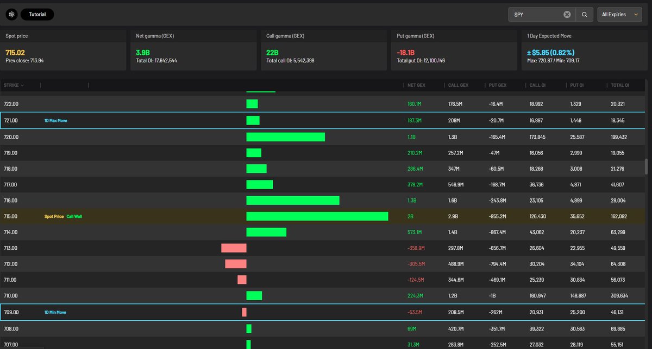Screen dimensions: 652x349
Task: Select the Spot price 715.02 value
Action: (15, 52)
